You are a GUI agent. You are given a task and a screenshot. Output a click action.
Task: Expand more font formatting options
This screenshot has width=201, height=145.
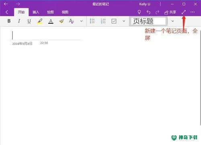click(x=82, y=21)
